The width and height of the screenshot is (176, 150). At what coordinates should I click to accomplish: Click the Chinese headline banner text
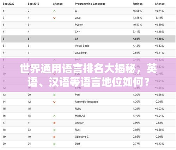88,75
